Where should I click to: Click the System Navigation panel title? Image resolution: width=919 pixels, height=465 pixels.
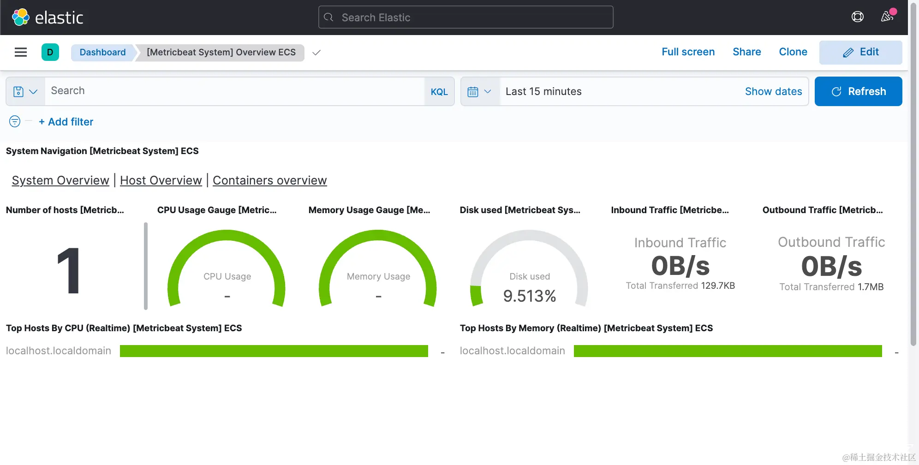pyautogui.click(x=102, y=151)
